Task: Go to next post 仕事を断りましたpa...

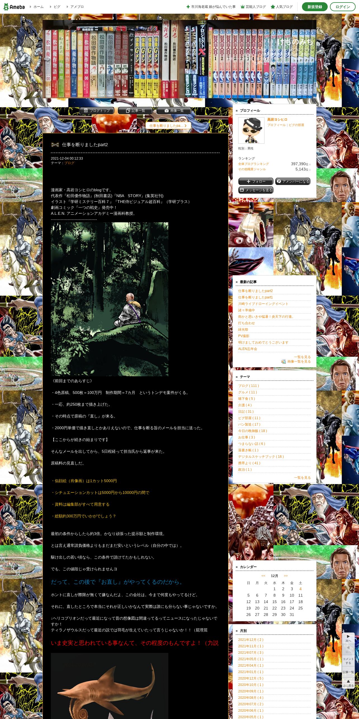Action: (168, 126)
